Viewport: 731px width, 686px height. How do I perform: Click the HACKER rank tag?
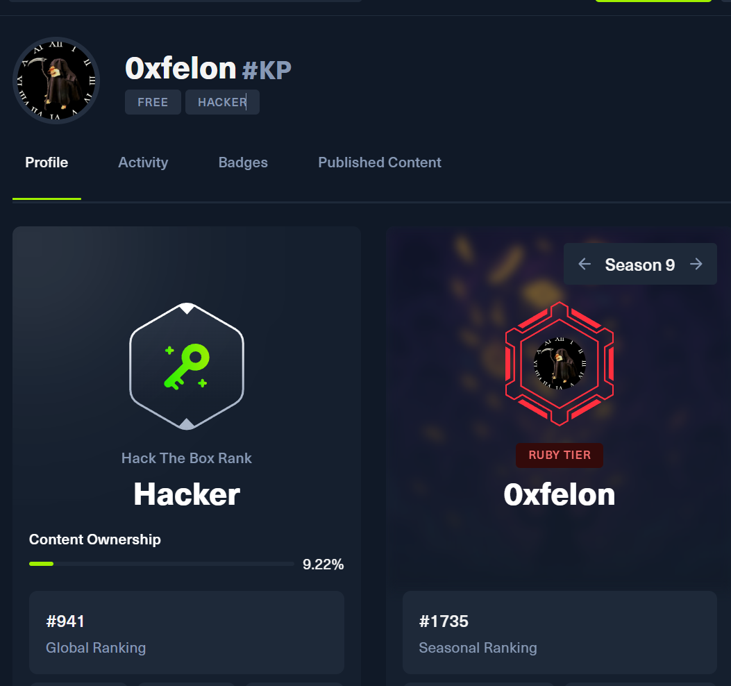point(222,102)
